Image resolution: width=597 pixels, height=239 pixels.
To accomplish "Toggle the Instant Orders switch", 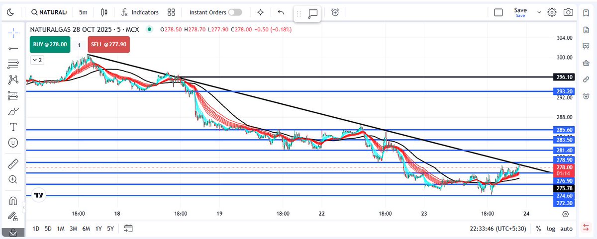I will (x=235, y=12).
